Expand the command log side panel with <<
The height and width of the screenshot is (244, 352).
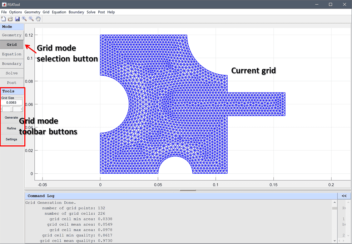[344, 196]
